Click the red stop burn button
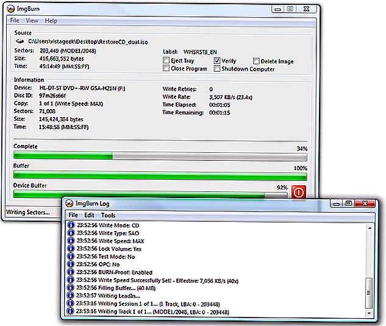 tap(299, 192)
